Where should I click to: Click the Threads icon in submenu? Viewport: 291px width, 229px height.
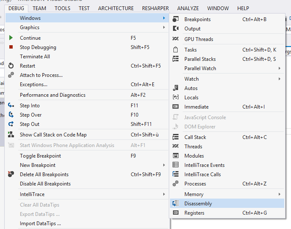tap(176, 146)
